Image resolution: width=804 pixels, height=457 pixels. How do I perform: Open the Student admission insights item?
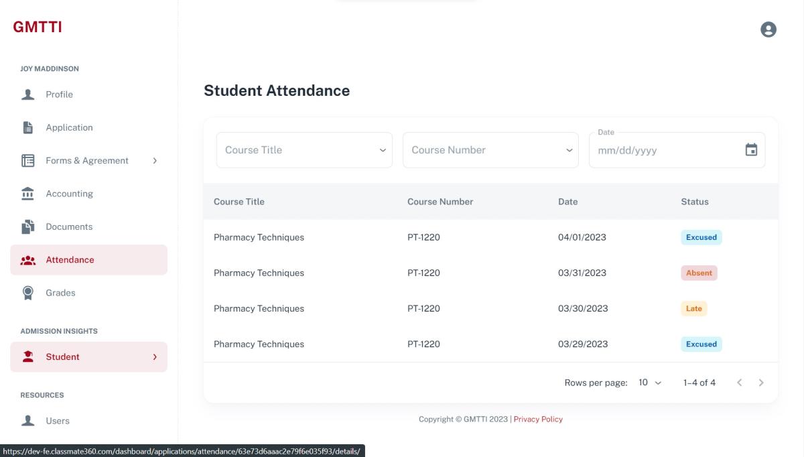coord(63,357)
